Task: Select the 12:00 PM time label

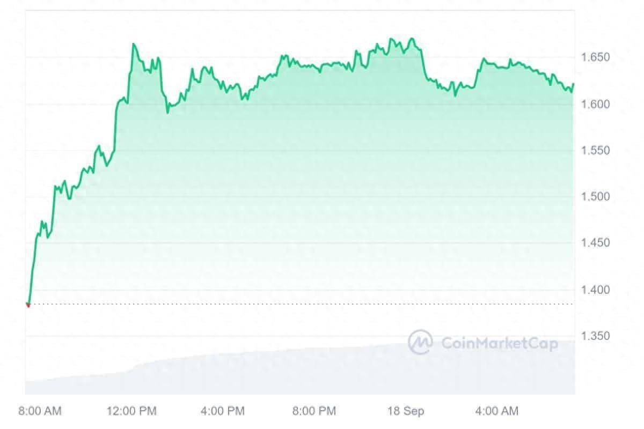Action: (133, 411)
